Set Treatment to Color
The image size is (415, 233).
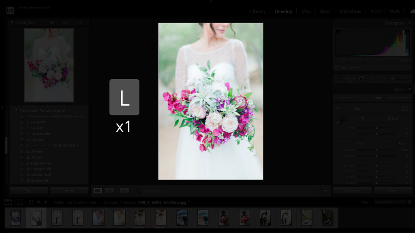click(377, 98)
